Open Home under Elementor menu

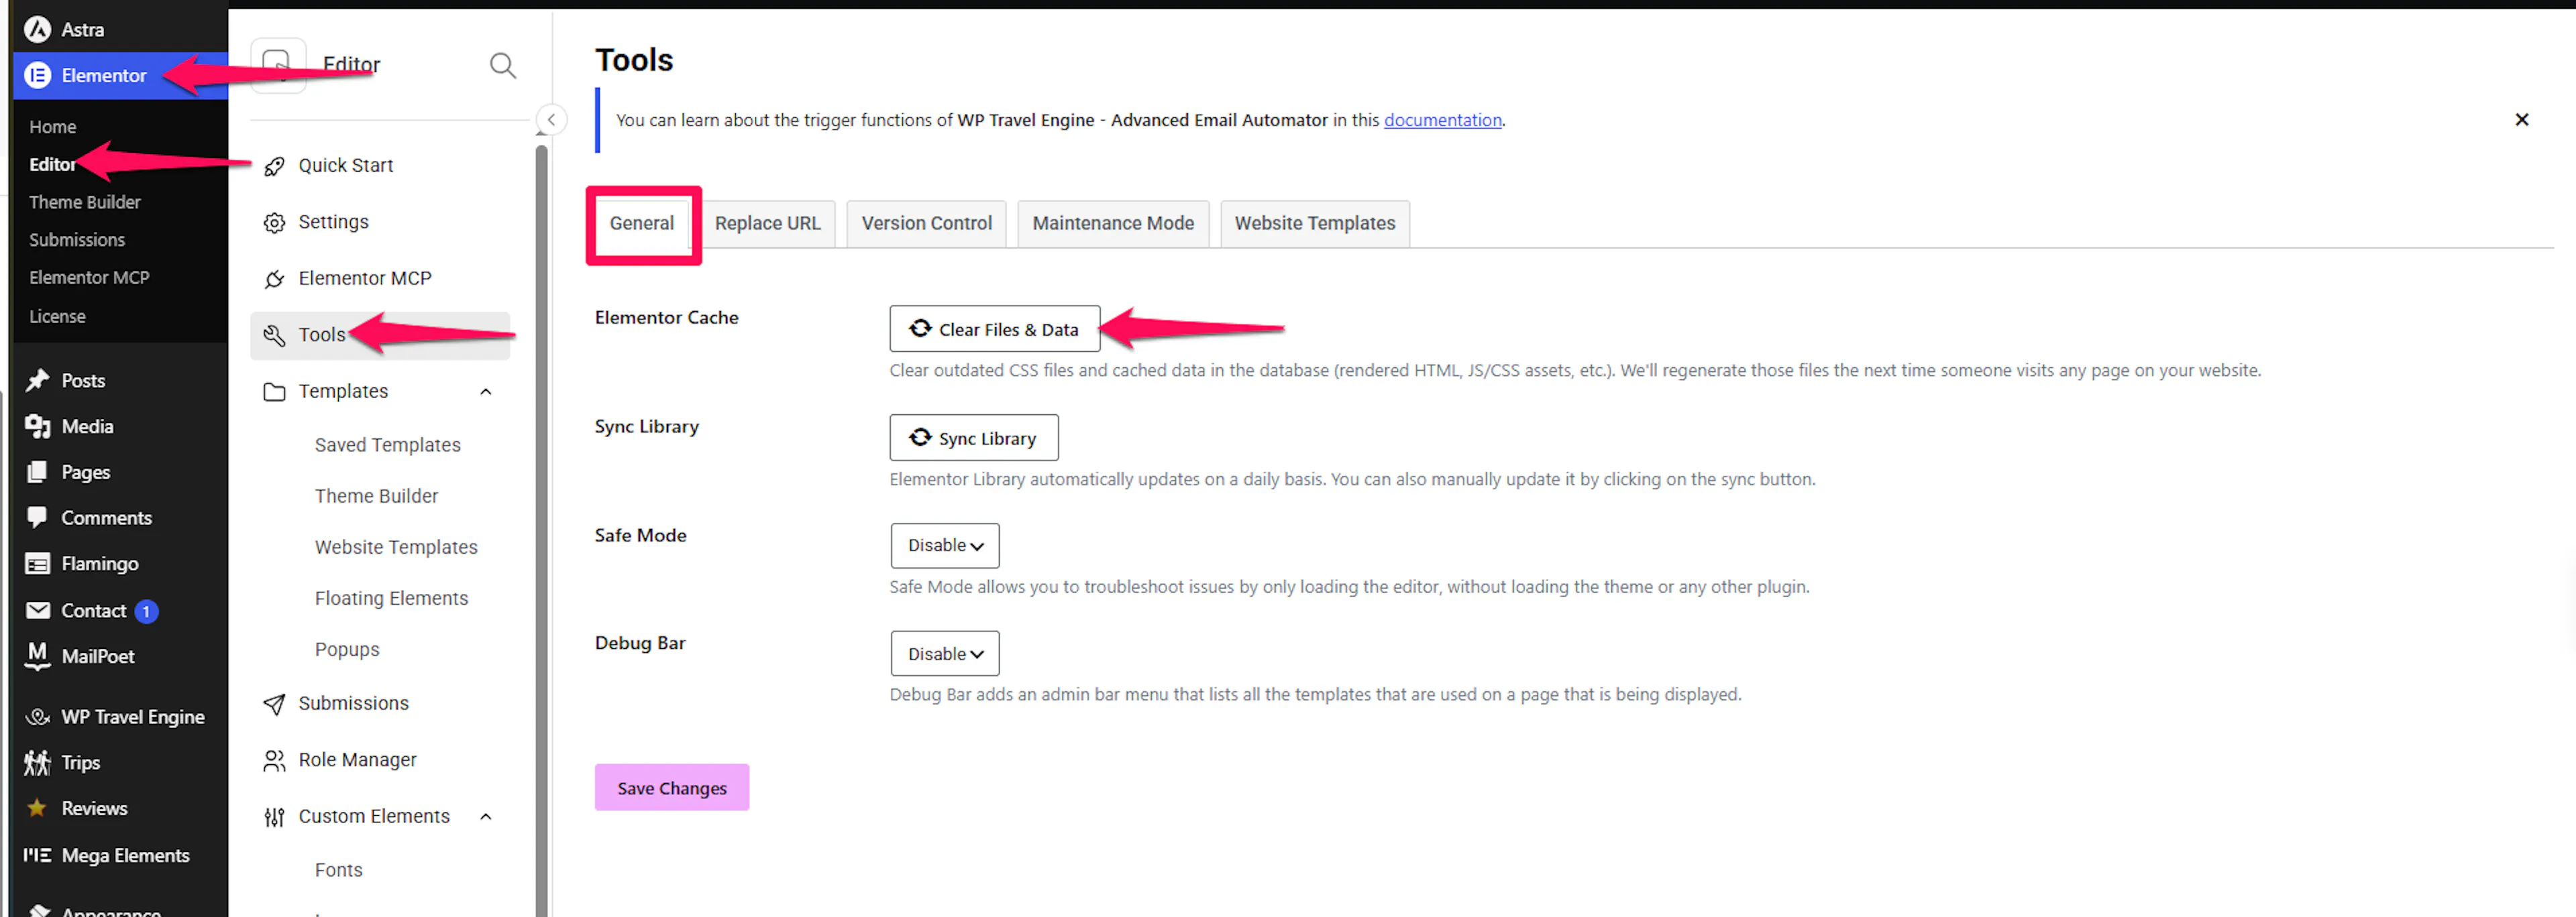click(53, 127)
